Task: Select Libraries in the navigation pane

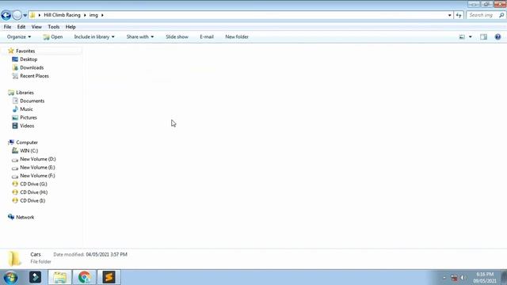Action: (x=25, y=93)
